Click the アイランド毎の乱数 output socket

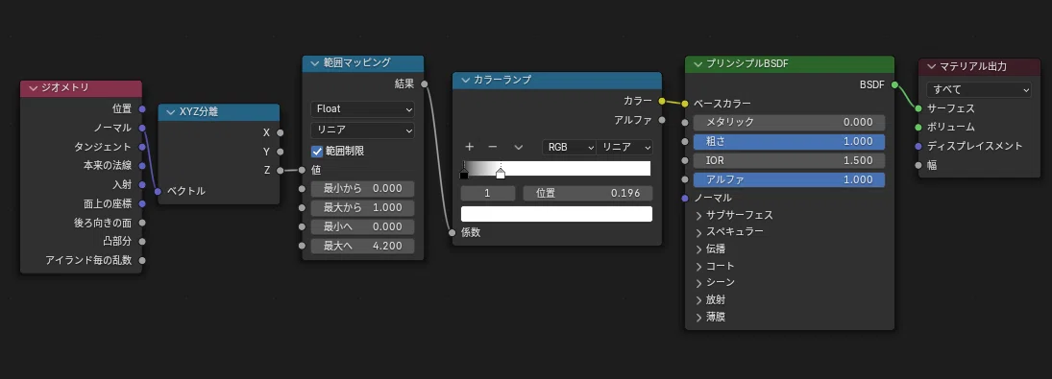click(x=141, y=260)
